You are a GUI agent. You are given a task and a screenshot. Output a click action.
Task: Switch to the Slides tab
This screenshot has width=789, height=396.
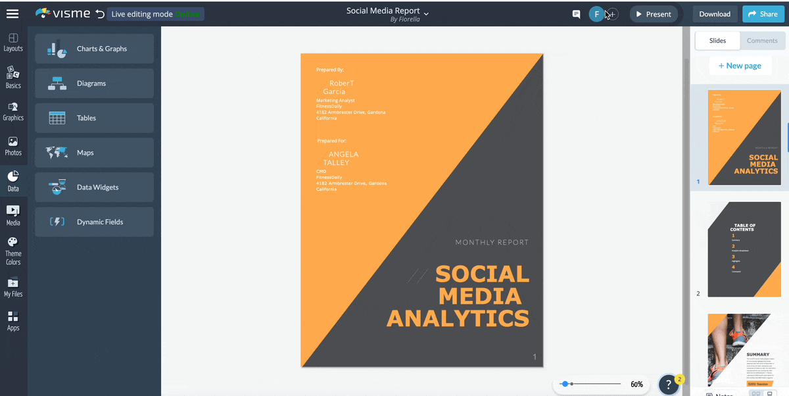coord(717,41)
